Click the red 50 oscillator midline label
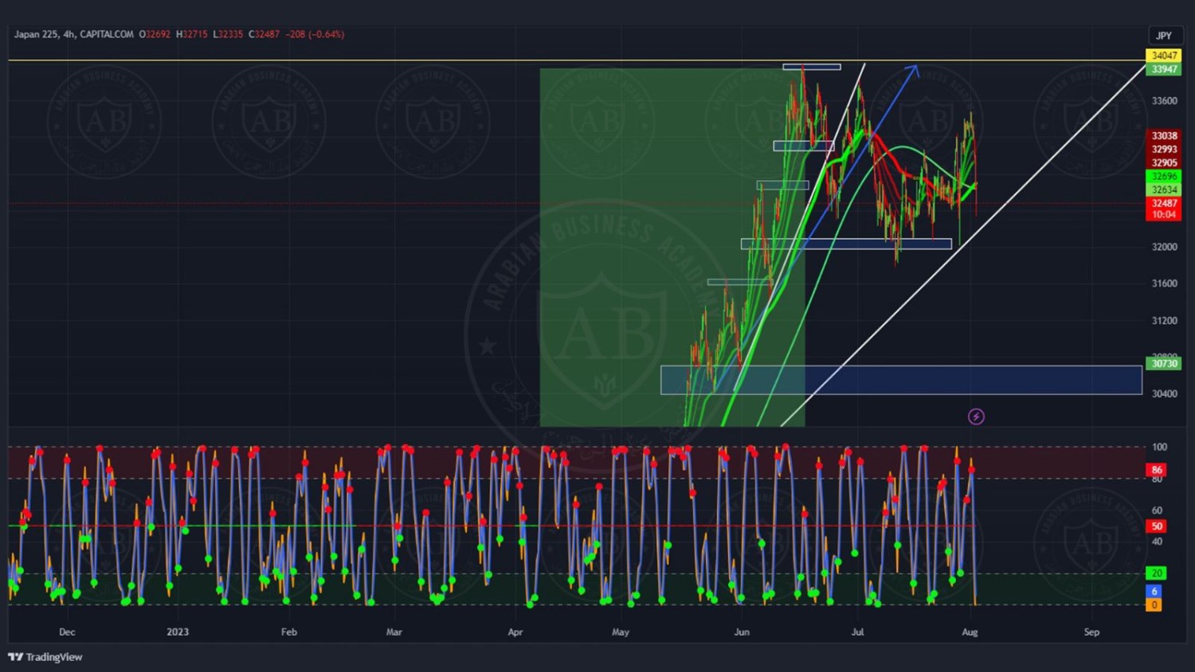This screenshot has height=672, width=1195. tap(1157, 526)
